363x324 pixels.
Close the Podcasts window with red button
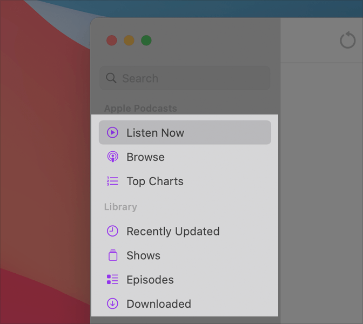coord(112,40)
